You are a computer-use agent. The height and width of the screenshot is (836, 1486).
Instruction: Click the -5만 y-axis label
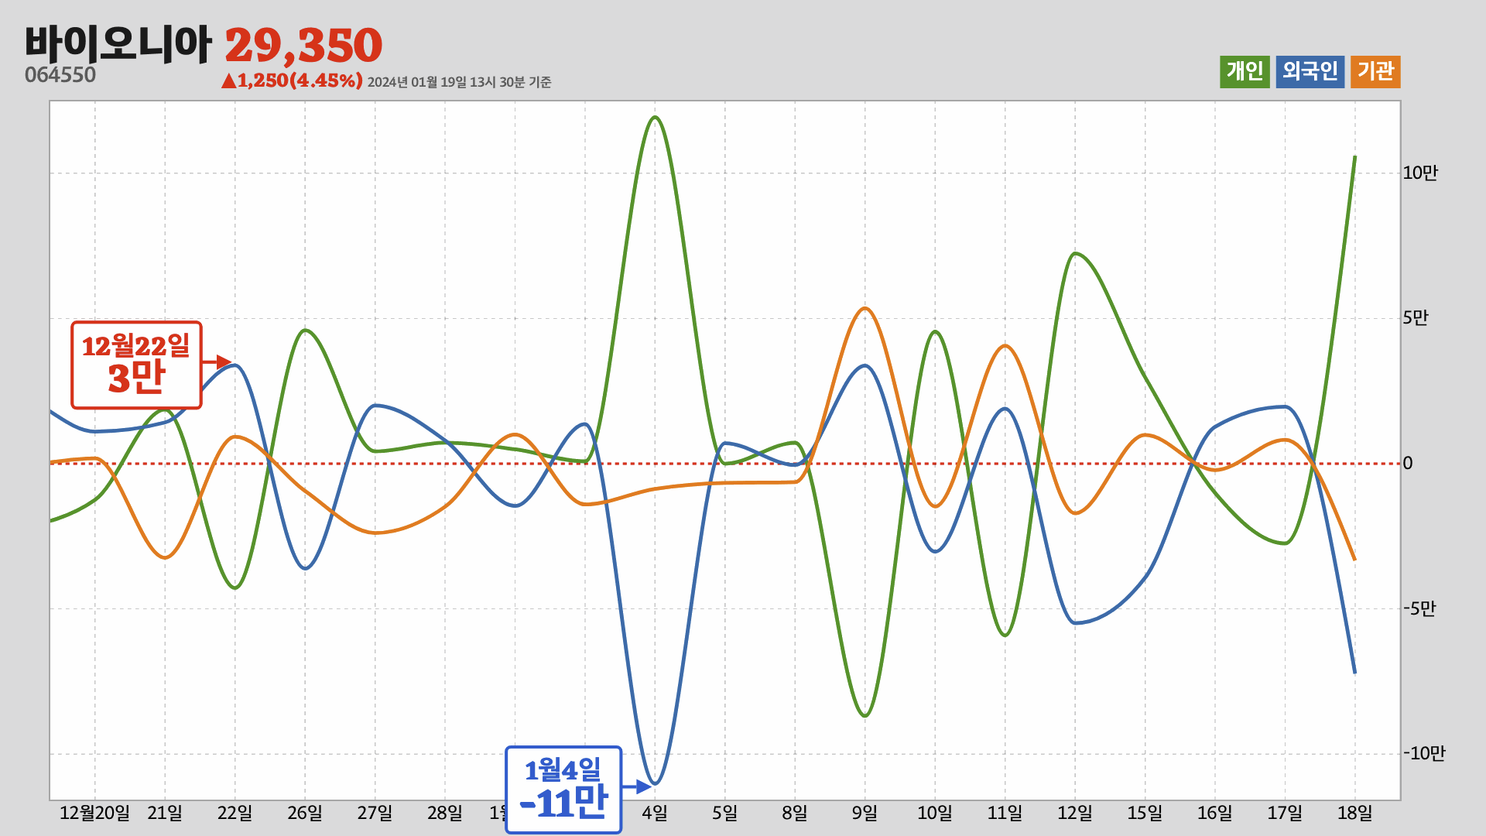(x=1419, y=609)
